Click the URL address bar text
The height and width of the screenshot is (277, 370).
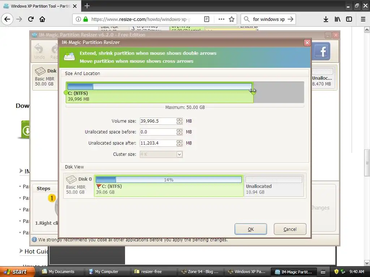141,19
